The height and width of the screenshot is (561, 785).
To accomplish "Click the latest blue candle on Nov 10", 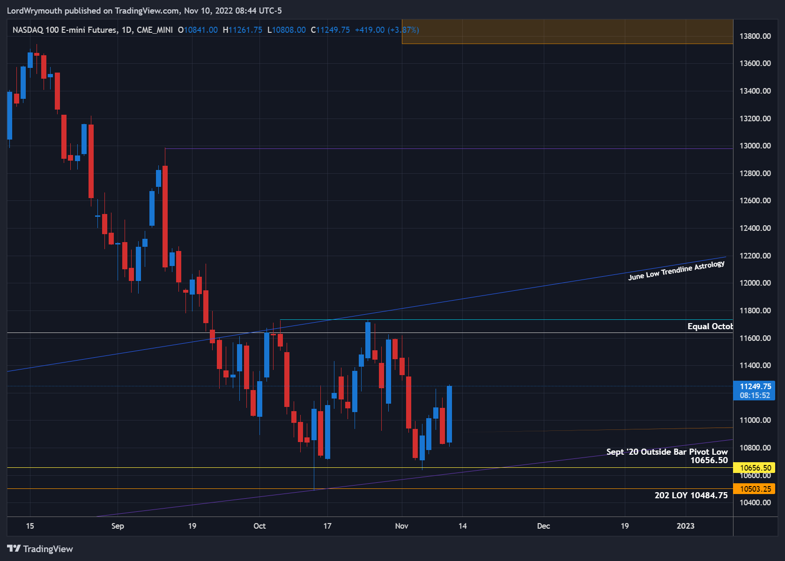I will (x=450, y=414).
